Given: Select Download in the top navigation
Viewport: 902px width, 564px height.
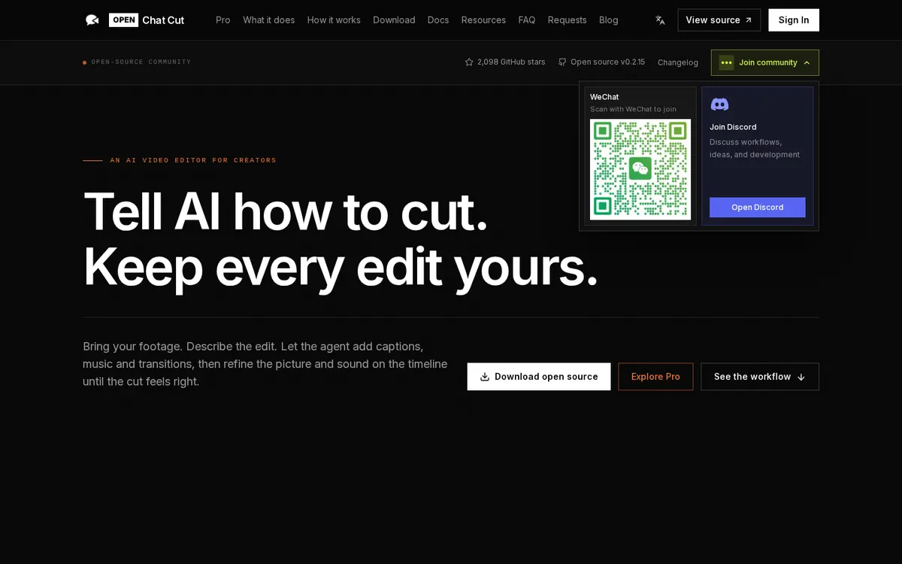Looking at the screenshot, I should [394, 20].
